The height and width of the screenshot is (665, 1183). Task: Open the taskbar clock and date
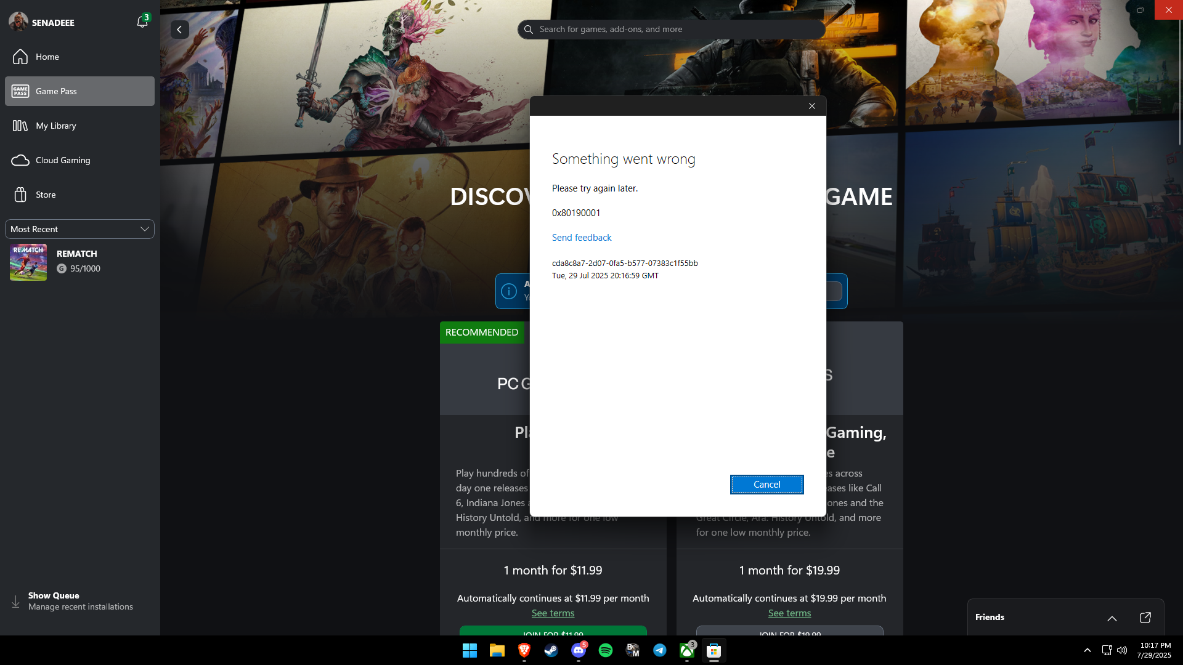click(x=1155, y=650)
